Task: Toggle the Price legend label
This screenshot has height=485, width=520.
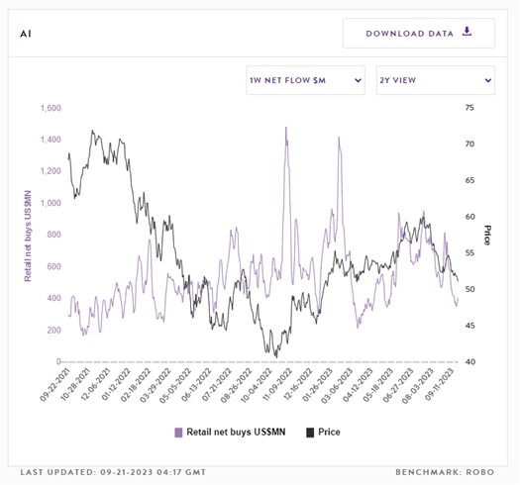Action: (x=329, y=432)
